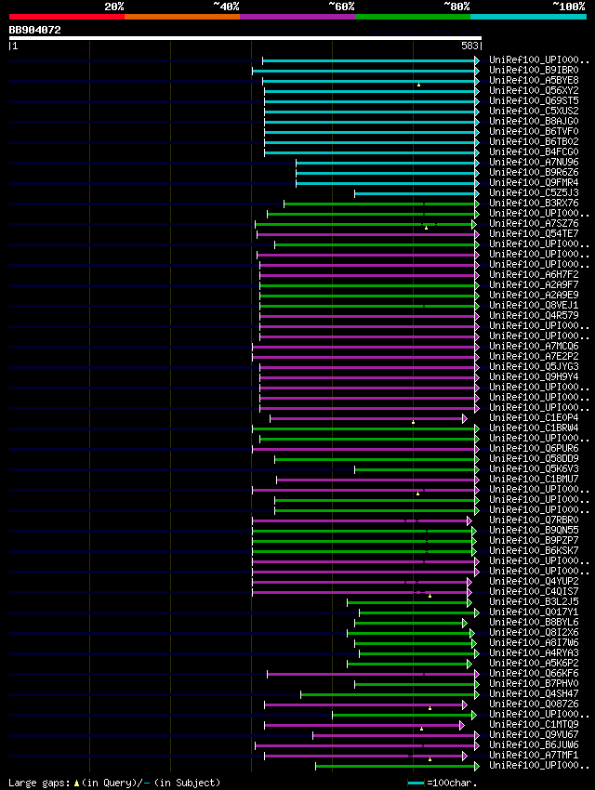Click the cyan ~100% identity legend segment
The height and width of the screenshot is (790, 595).
click(528, 17)
